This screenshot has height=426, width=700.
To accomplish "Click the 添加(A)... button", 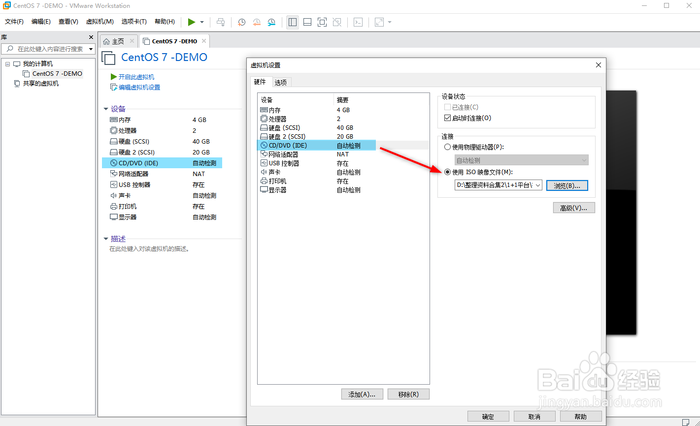I will 362,395.
